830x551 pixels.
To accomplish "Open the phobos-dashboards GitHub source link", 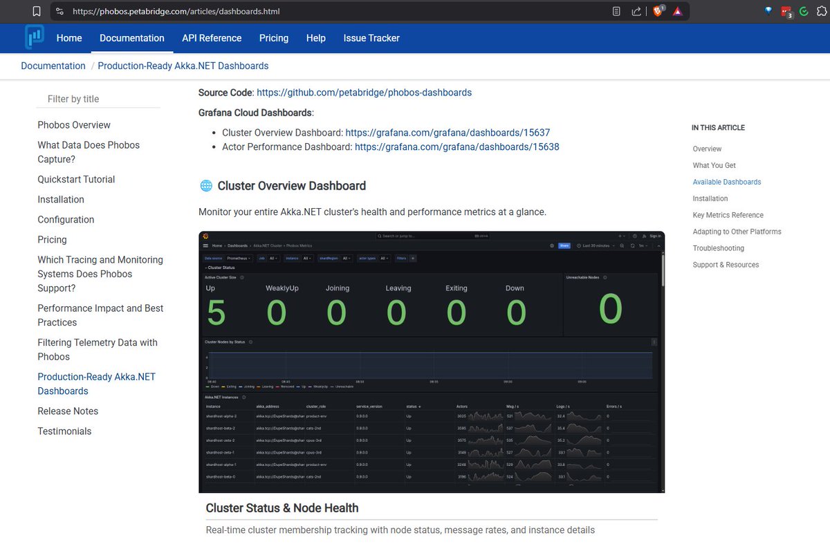I will point(364,92).
